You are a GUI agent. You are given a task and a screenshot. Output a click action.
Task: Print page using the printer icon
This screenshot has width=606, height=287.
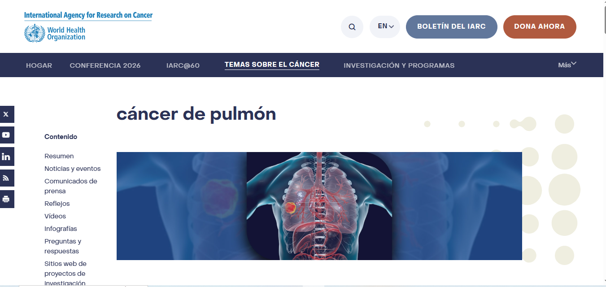(x=6, y=199)
